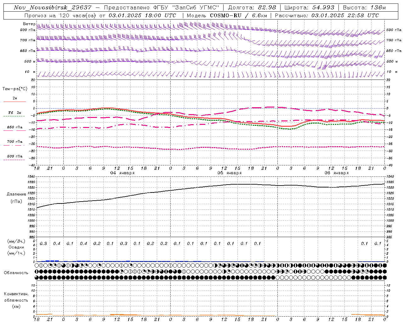The width and height of the screenshot is (403, 322).
Task: Click the Td 2м dew point legend entry
Action: pyautogui.click(x=15, y=113)
